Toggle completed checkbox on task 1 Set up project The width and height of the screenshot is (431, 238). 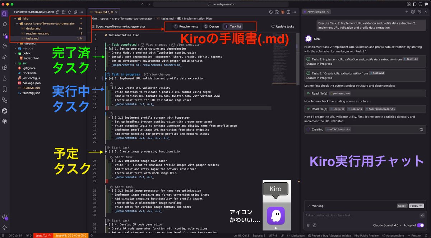(110, 49)
